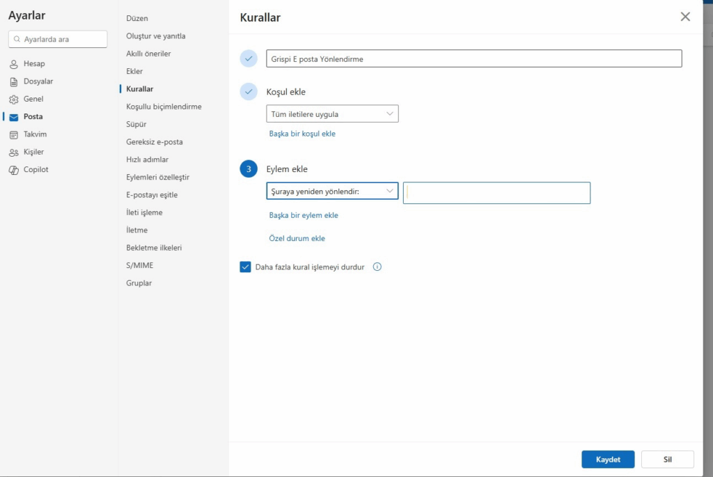Select the Kurallar settings section
The height and width of the screenshot is (477, 713).
[139, 89]
